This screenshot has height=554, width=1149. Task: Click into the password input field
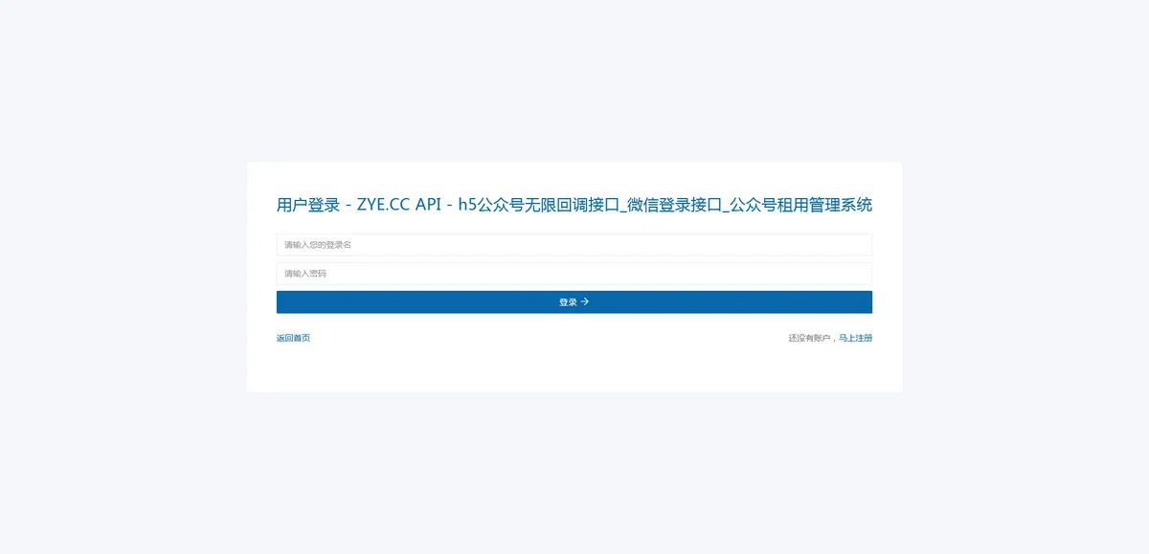point(574,274)
